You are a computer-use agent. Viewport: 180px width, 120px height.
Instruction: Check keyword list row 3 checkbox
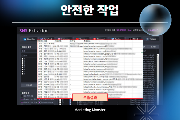click(x=22, y=63)
